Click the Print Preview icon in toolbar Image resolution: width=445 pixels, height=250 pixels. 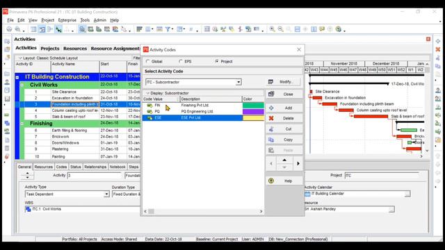tap(17, 29)
